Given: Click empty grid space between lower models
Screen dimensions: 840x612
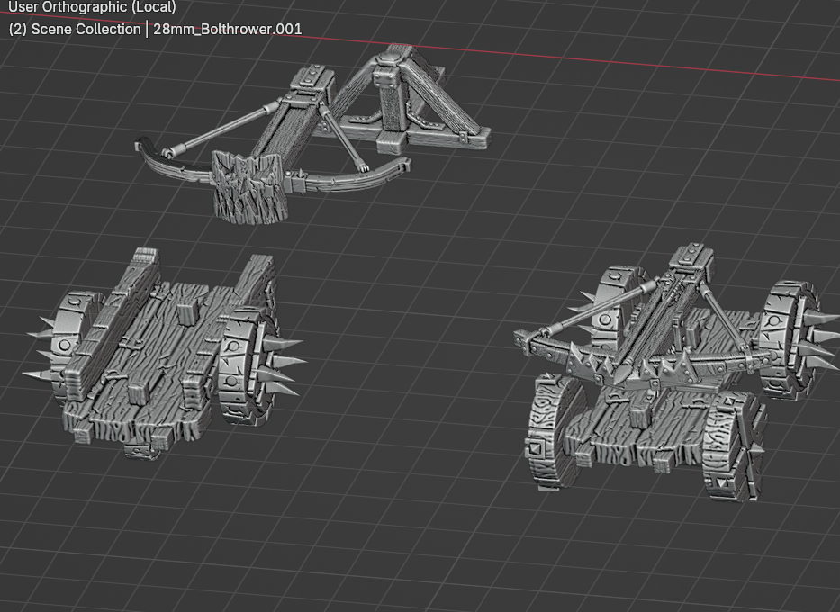Looking at the screenshot, I should [x=405, y=405].
